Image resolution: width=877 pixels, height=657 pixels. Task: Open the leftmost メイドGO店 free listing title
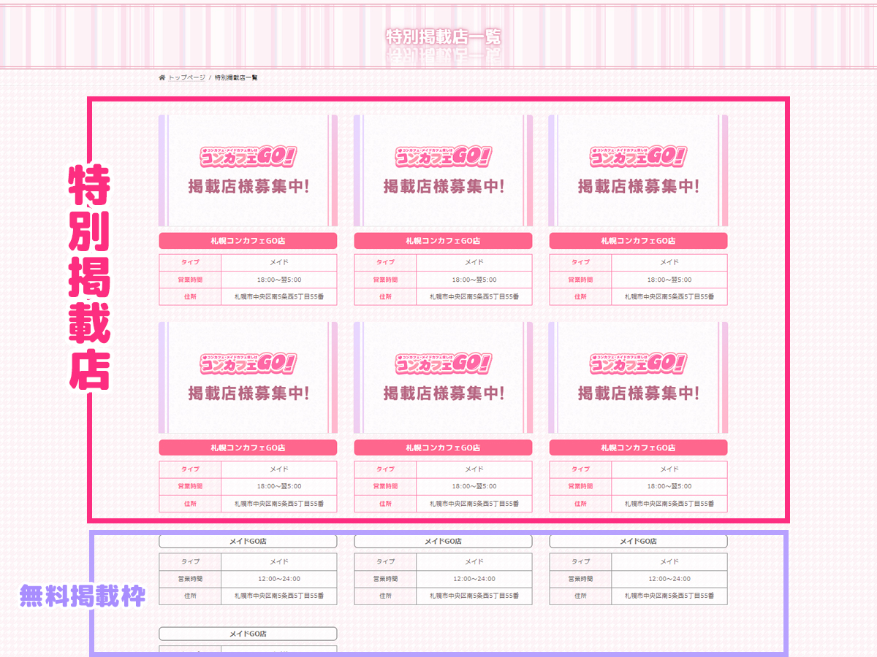(x=248, y=542)
